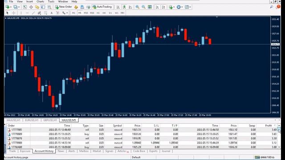This screenshot has width=285, height=160.
Task: Select the cursor arrow tool
Action: (x=7, y=13)
